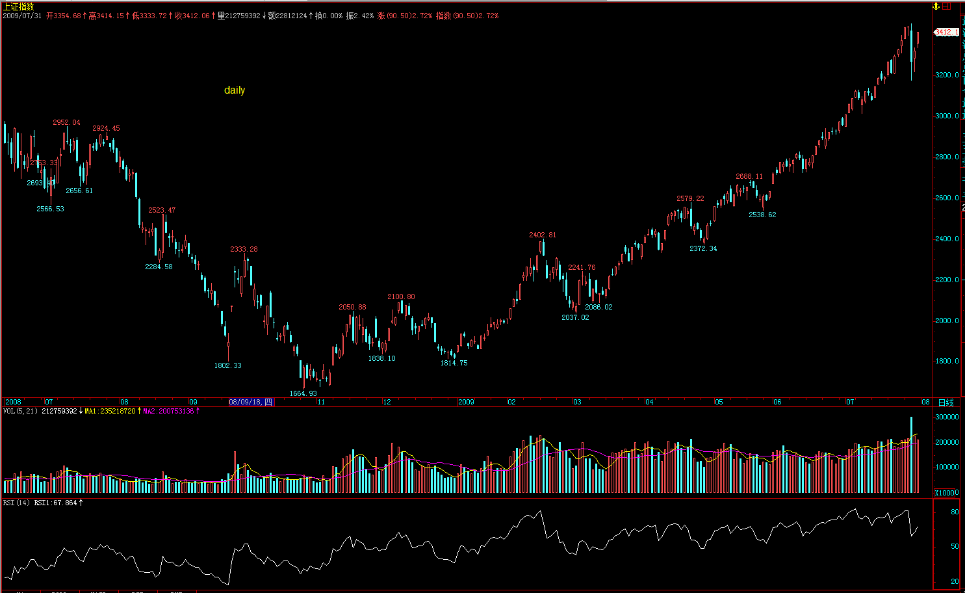Click the 1664.93 bottom price label
The width and height of the screenshot is (965, 593).
[303, 393]
